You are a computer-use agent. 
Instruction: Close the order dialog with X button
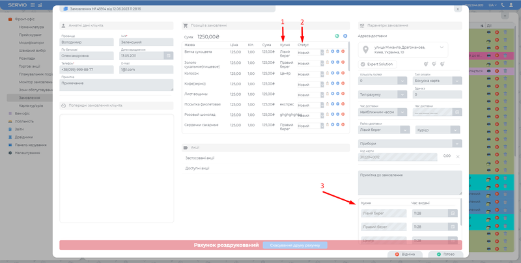pos(458,9)
